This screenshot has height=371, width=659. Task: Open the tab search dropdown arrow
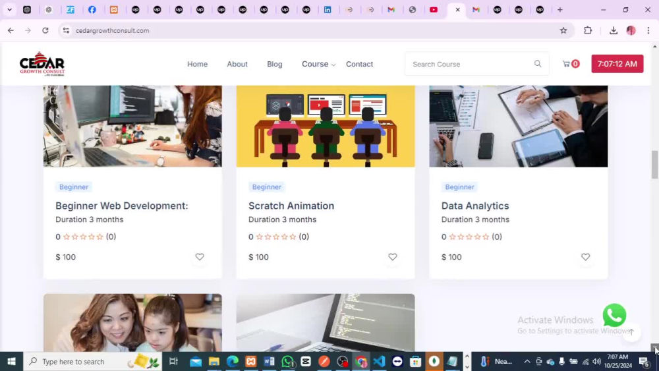pyautogui.click(x=9, y=9)
